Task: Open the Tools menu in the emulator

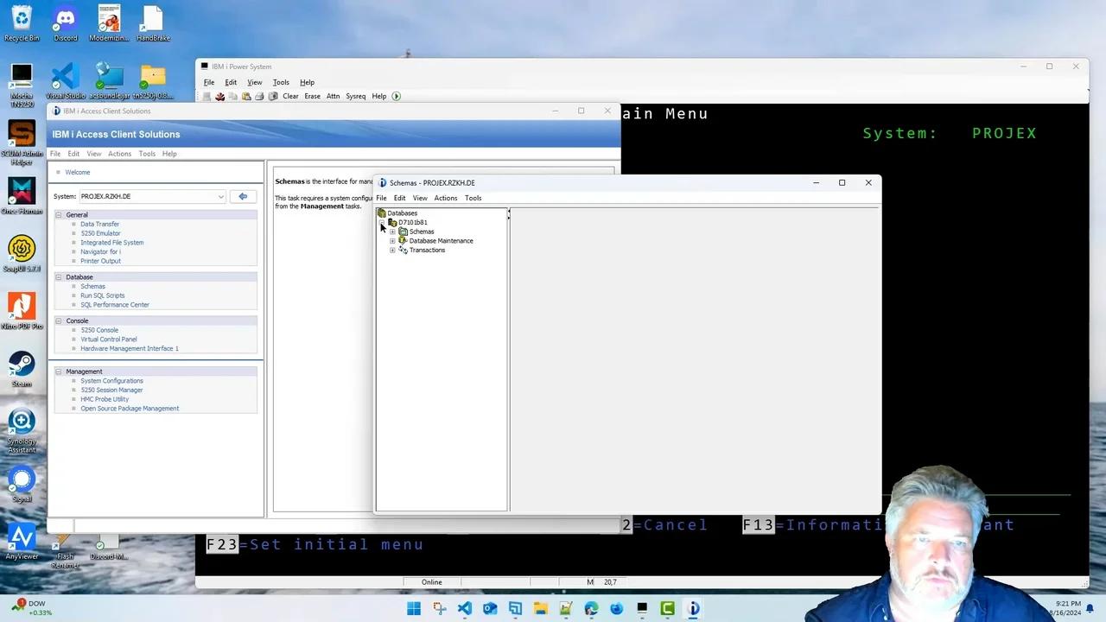Action: [281, 82]
